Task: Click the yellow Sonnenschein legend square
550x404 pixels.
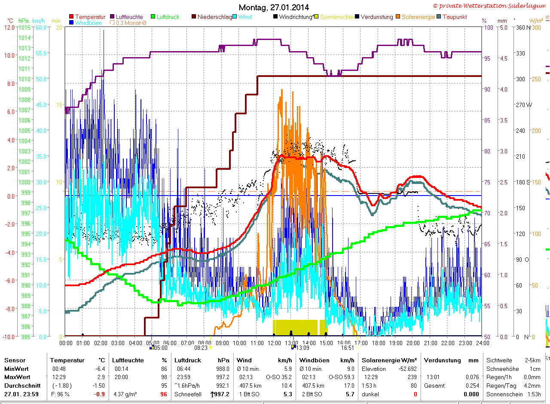Action: (x=317, y=17)
